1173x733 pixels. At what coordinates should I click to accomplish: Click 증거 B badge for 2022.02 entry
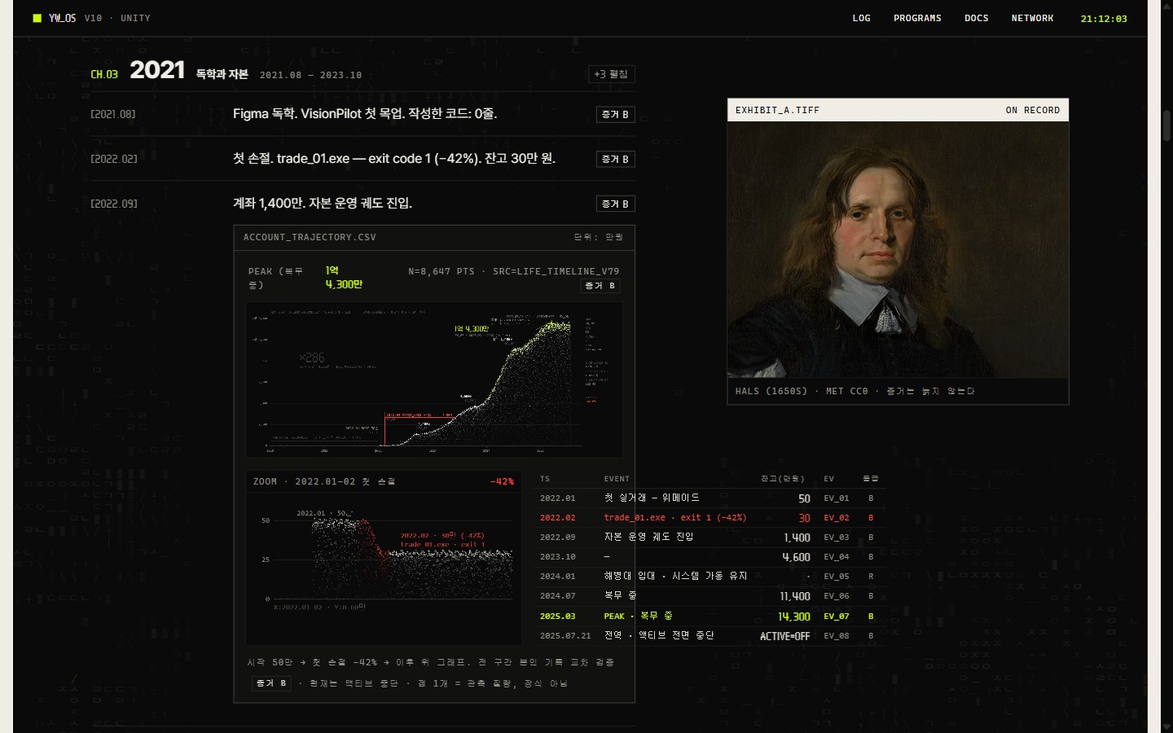tap(615, 160)
